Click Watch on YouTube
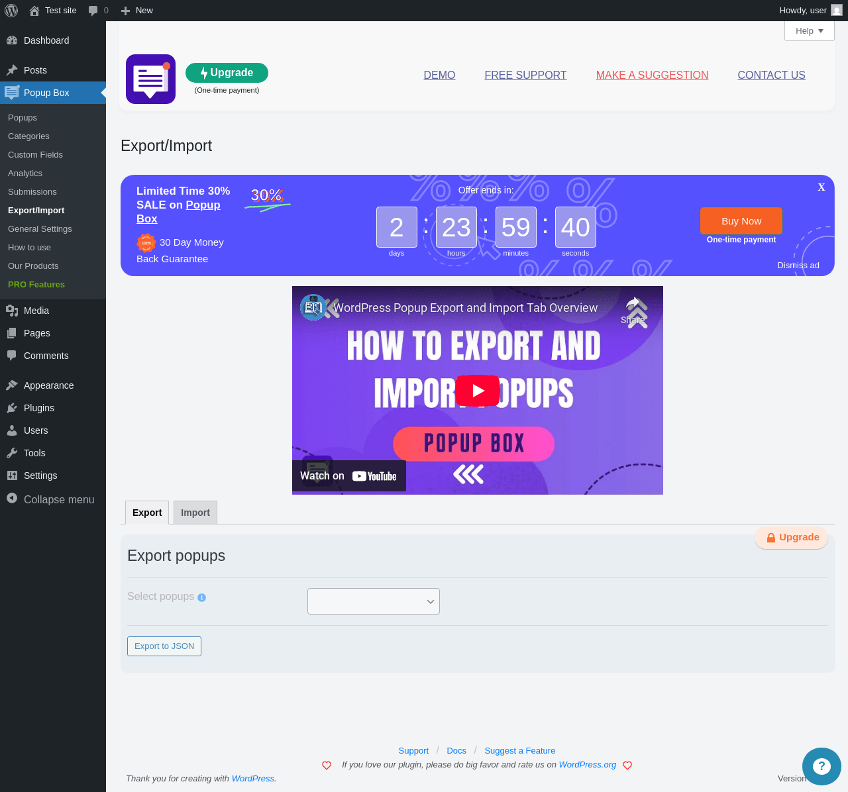Image resolution: width=848 pixels, height=792 pixels. (x=349, y=476)
